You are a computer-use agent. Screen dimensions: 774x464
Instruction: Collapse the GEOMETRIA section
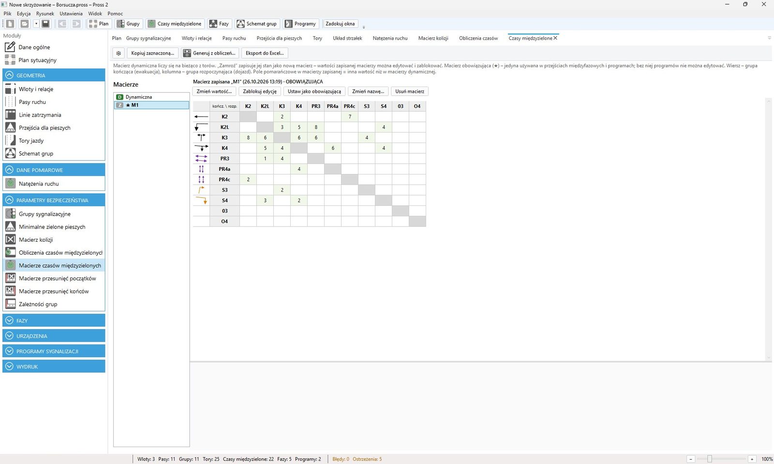point(54,75)
